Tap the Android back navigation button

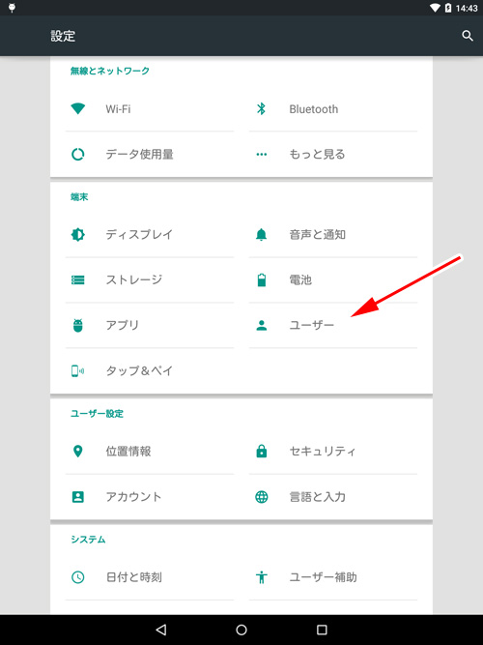click(161, 630)
